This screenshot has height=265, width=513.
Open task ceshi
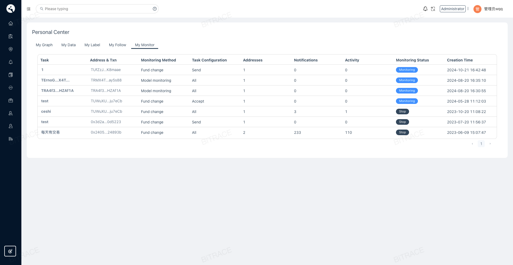point(46,112)
